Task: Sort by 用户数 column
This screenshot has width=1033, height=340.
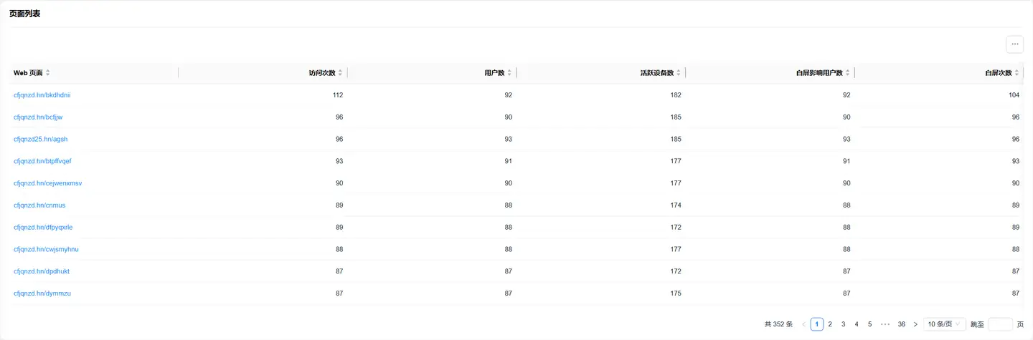Action: pyautogui.click(x=509, y=73)
